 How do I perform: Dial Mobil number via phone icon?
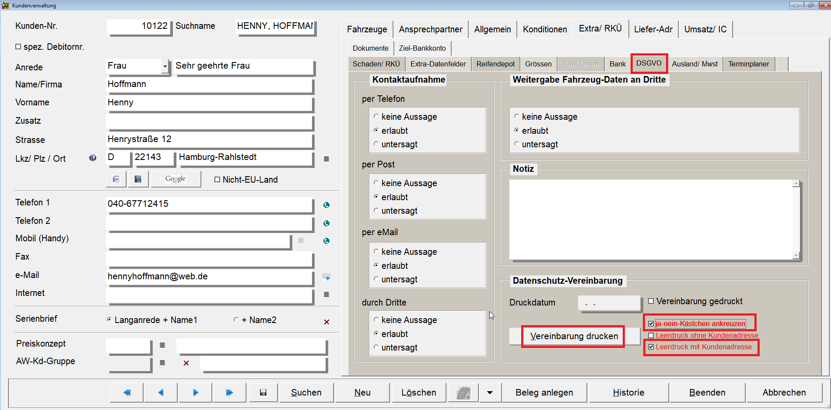click(326, 241)
